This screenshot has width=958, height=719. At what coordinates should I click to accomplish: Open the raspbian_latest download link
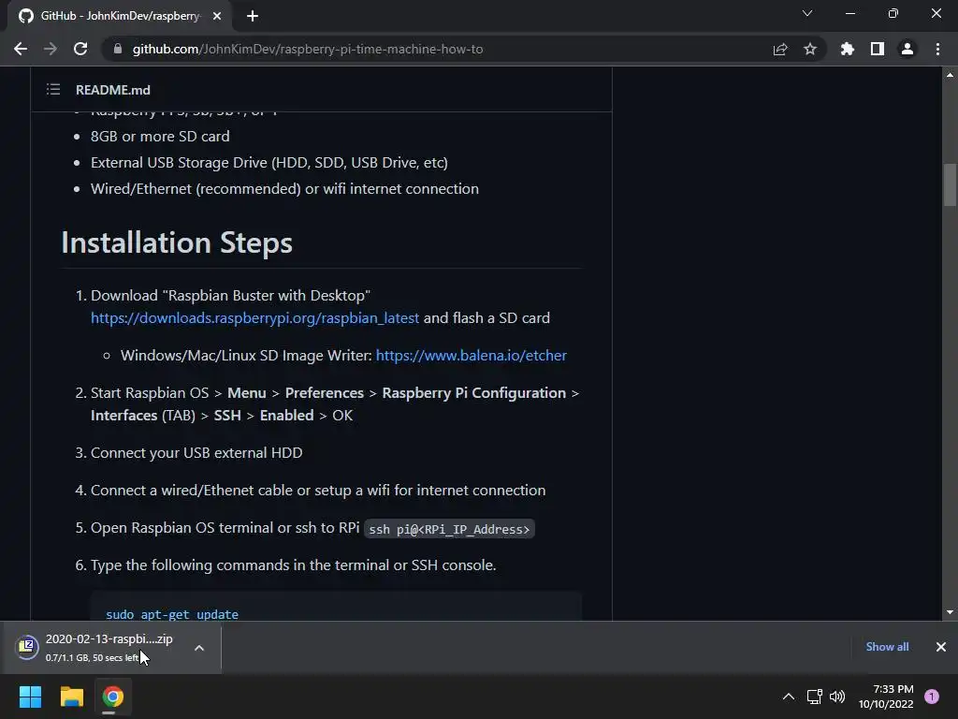tap(254, 318)
